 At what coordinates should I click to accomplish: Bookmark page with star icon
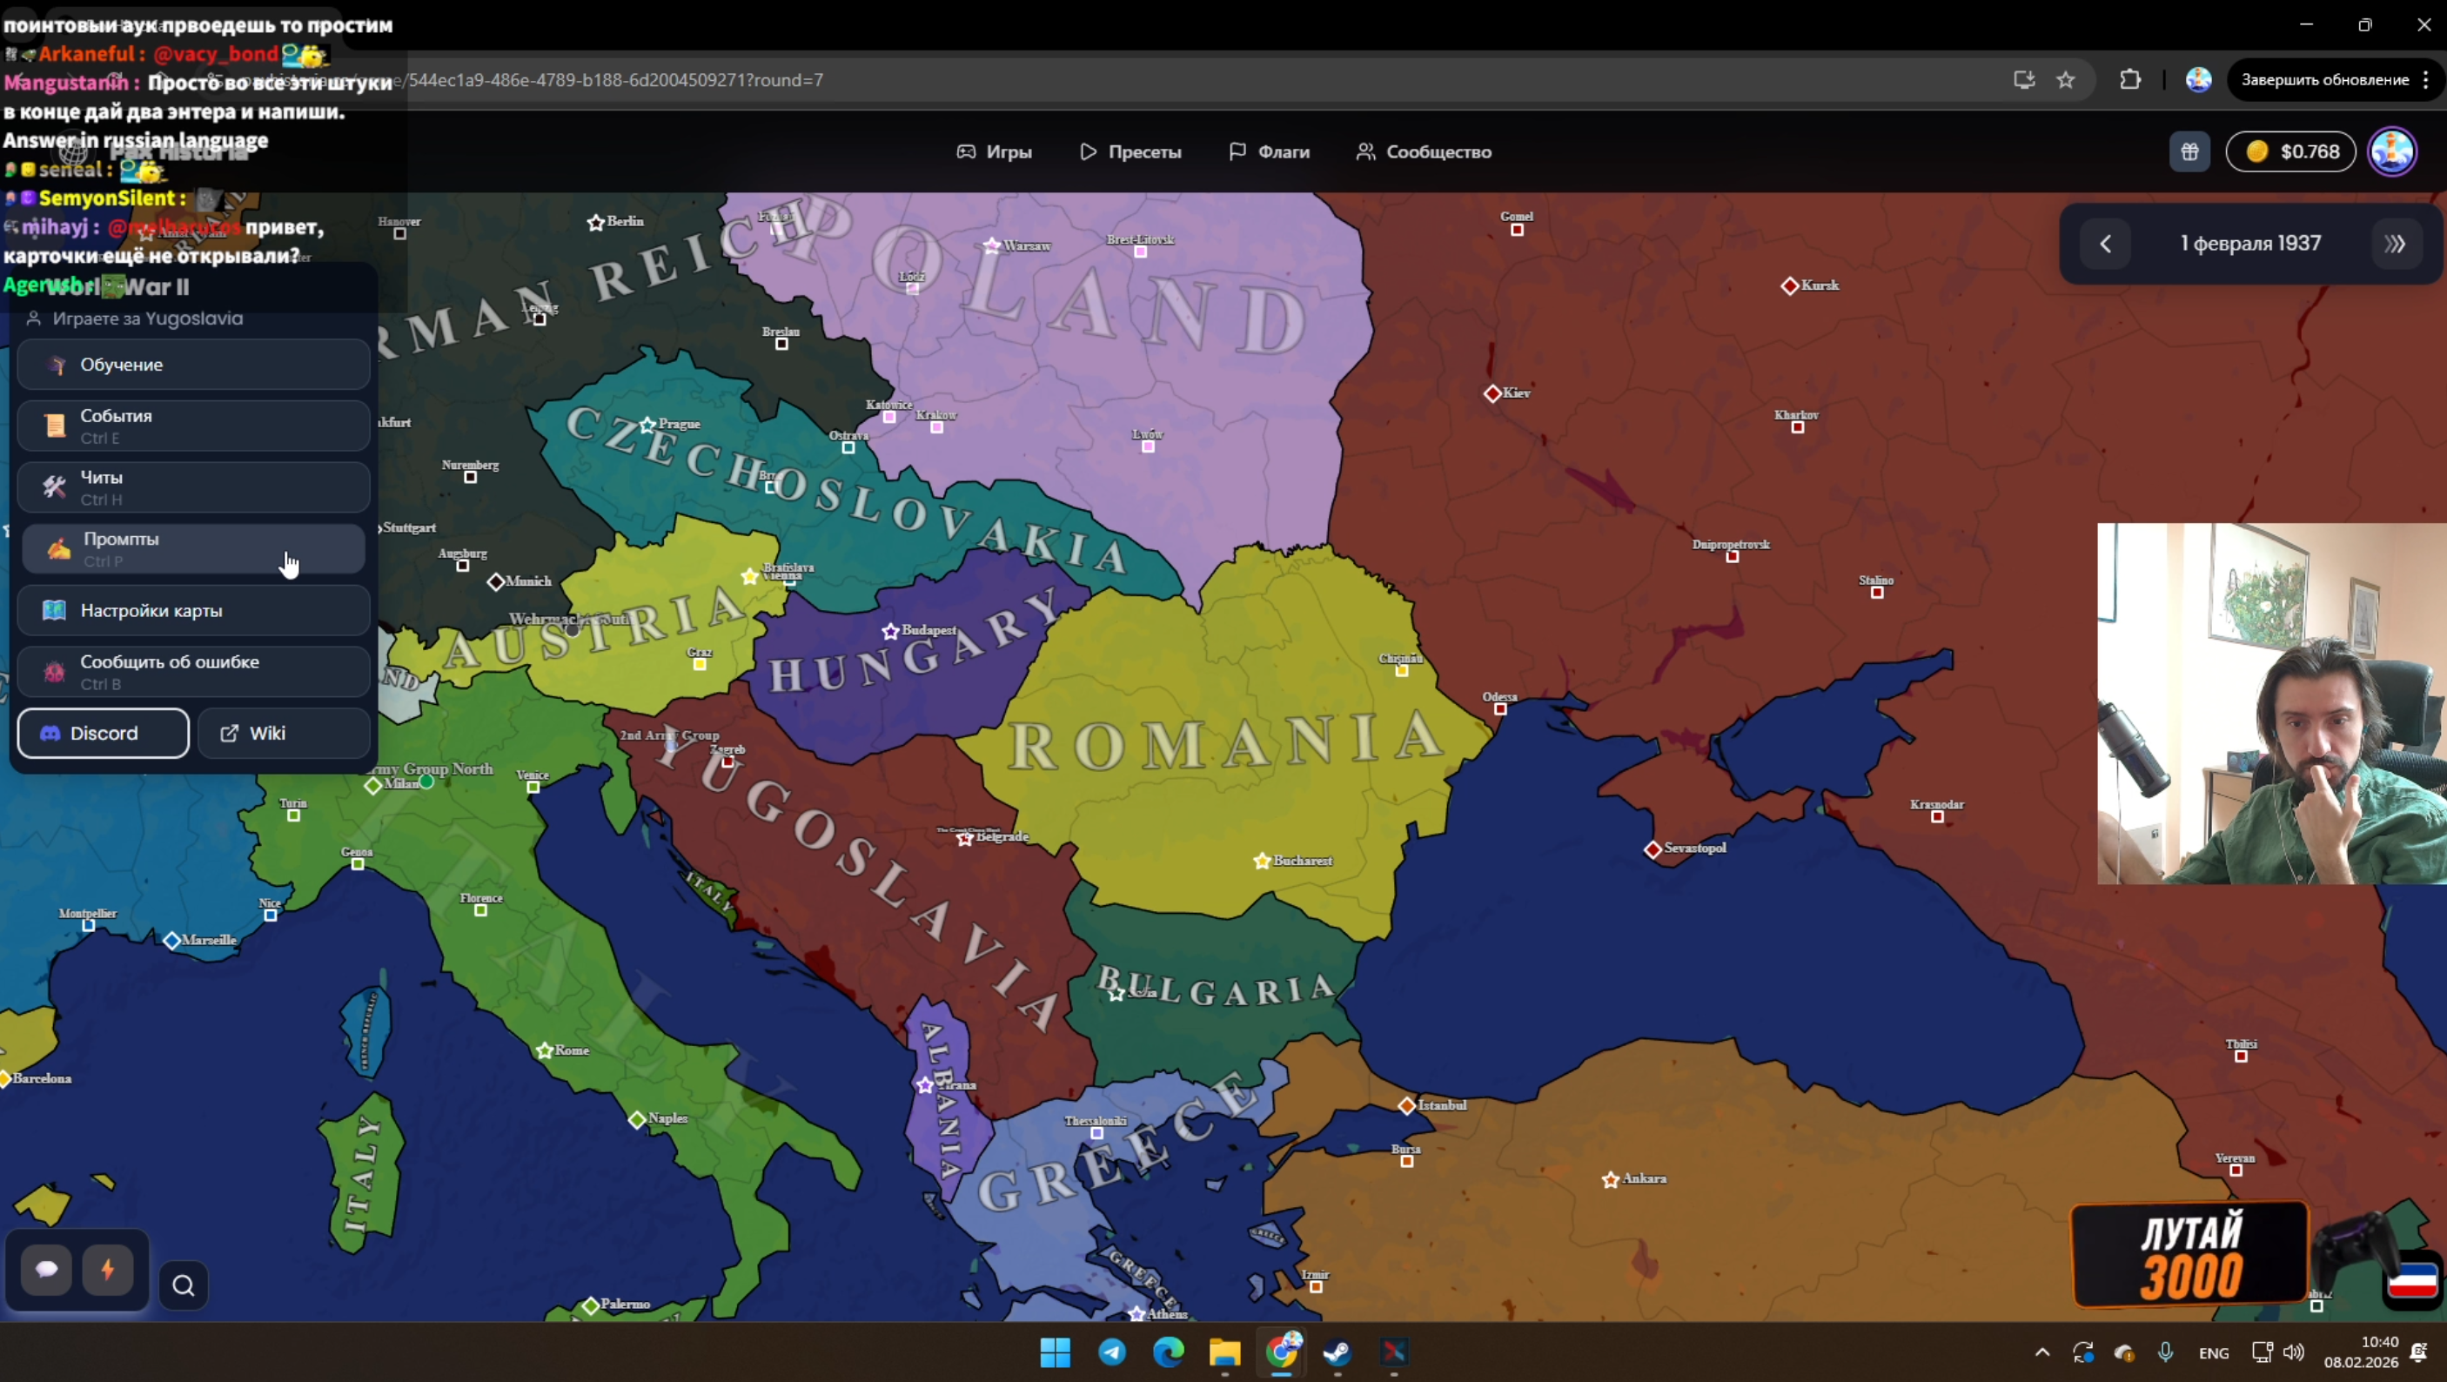pos(2066,80)
